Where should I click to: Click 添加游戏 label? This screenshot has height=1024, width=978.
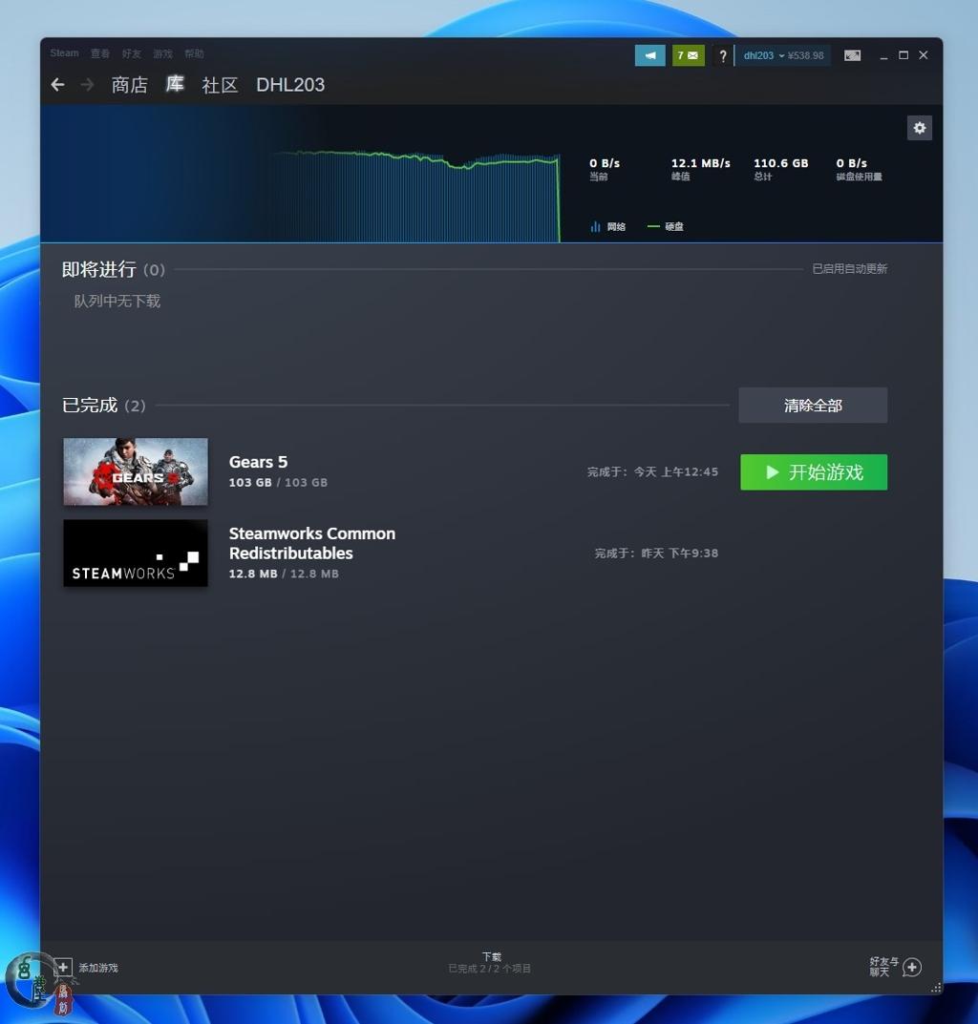tap(98, 967)
